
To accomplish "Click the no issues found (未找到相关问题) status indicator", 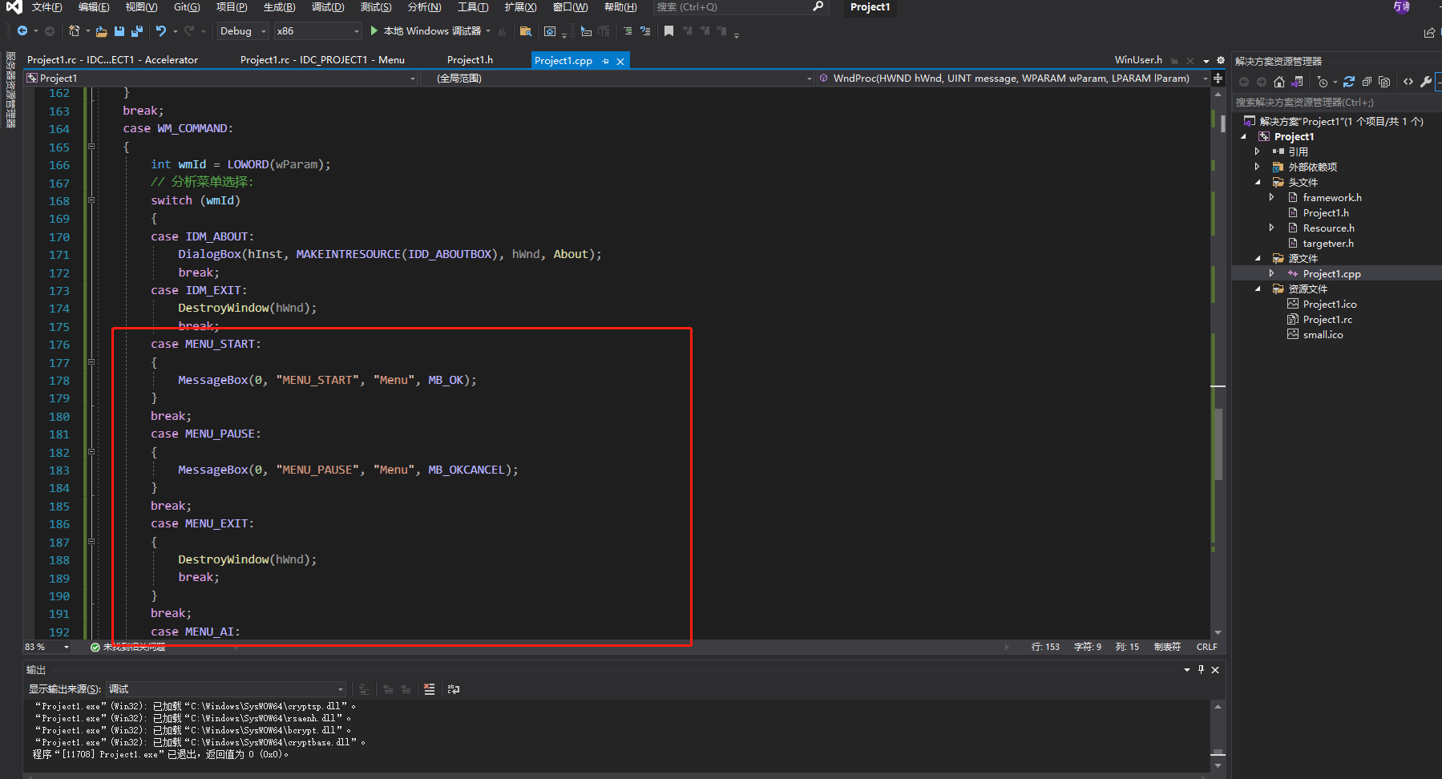I will (x=128, y=647).
